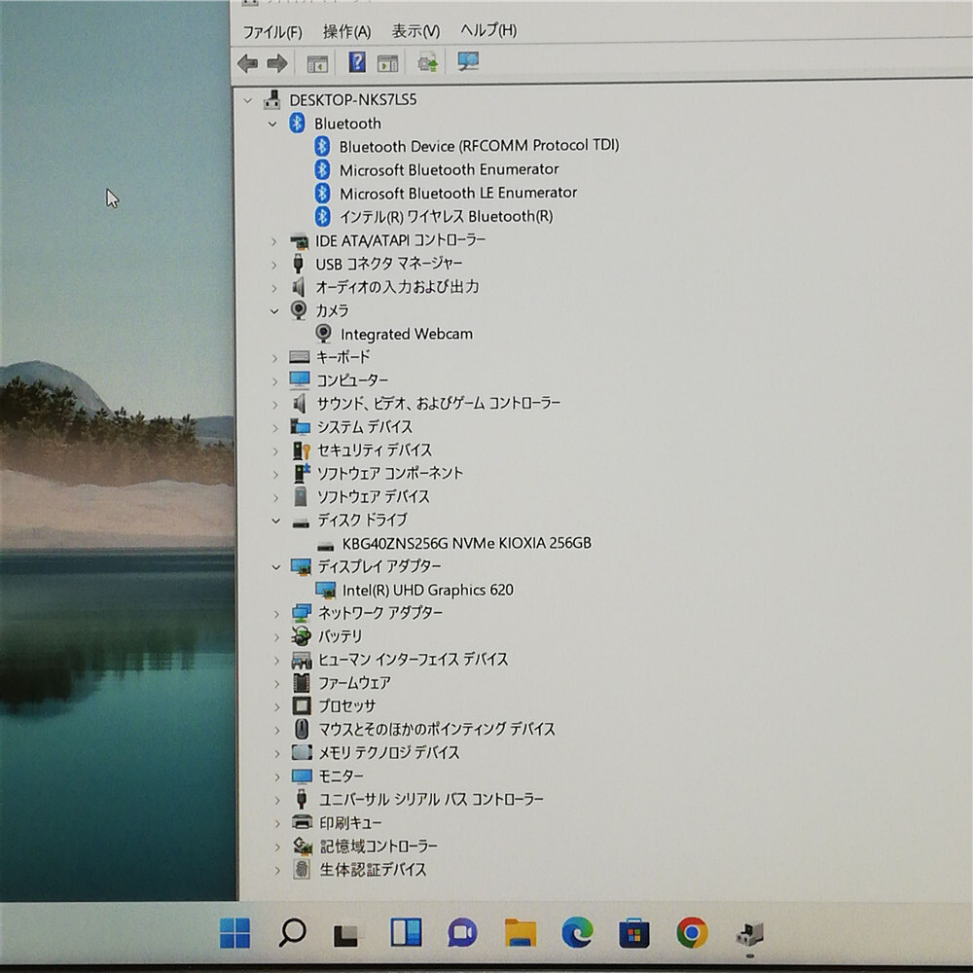Select the キーボード category label
Image resolution: width=973 pixels, height=973 pixels.
[x=343, y=357]
